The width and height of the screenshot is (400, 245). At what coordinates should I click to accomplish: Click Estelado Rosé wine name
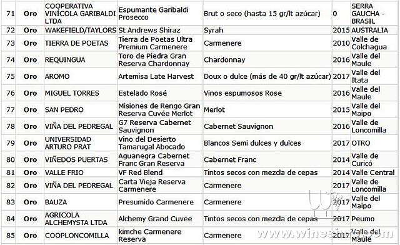(x=142, y=93)
